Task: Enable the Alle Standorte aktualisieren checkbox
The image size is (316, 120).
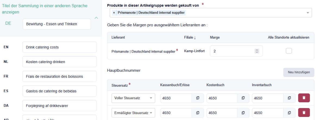Action: click(x=289, y=51)
